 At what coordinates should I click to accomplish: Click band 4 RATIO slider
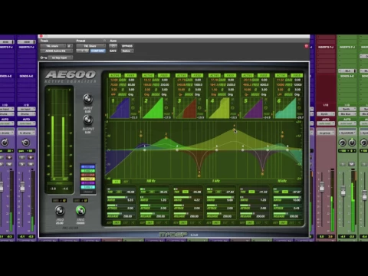[220, 198]
